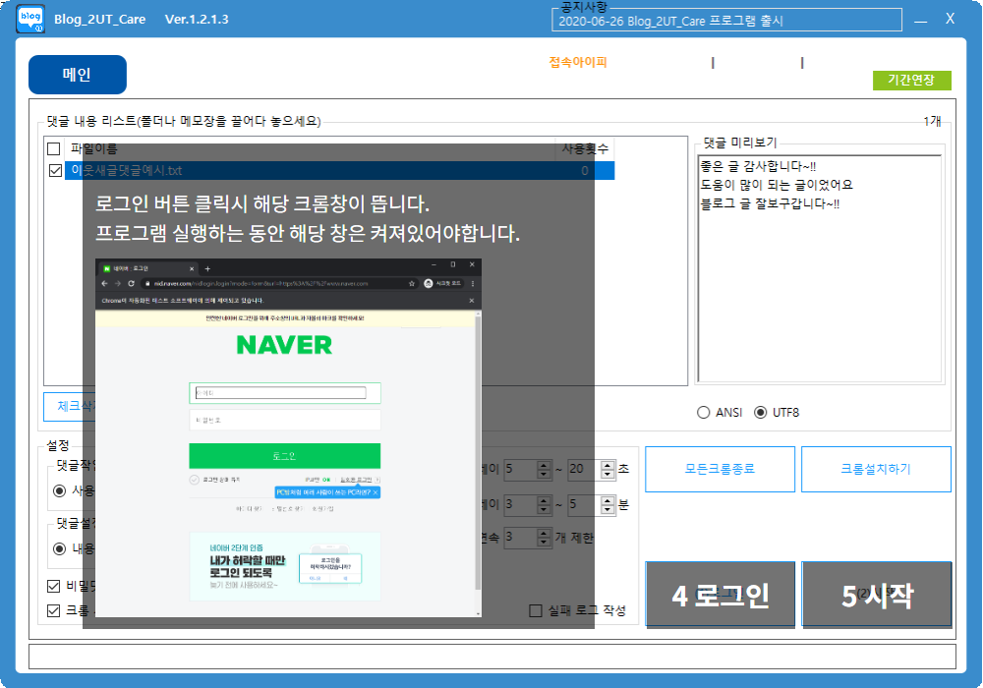
Task: Click inside the 댓글 미리보기 preview box
Action: tap(820, 268)
